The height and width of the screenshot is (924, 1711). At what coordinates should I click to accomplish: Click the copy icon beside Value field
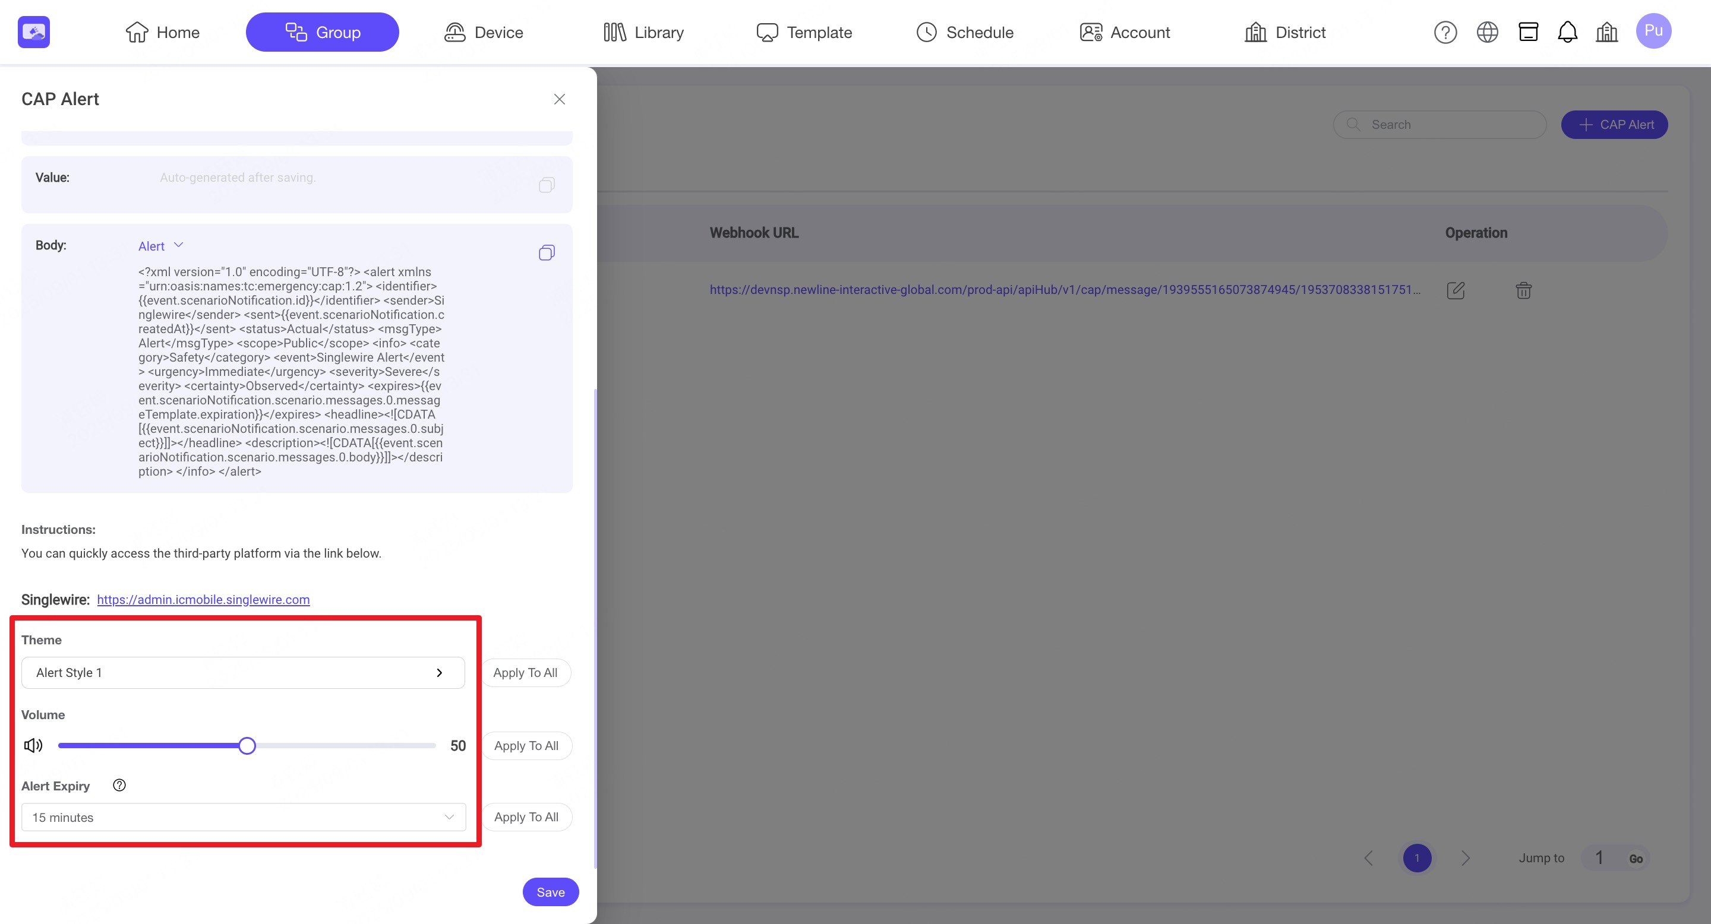546,185
